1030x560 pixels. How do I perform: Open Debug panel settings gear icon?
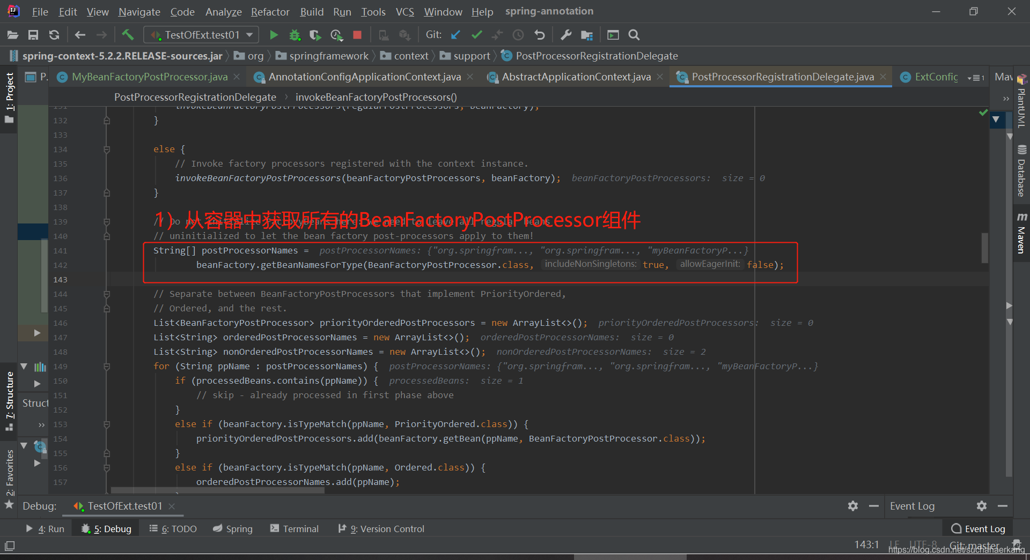tap(853, 506)
